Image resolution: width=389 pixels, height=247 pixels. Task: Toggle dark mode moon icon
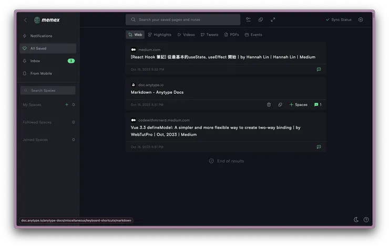click(x=356, y=220)
